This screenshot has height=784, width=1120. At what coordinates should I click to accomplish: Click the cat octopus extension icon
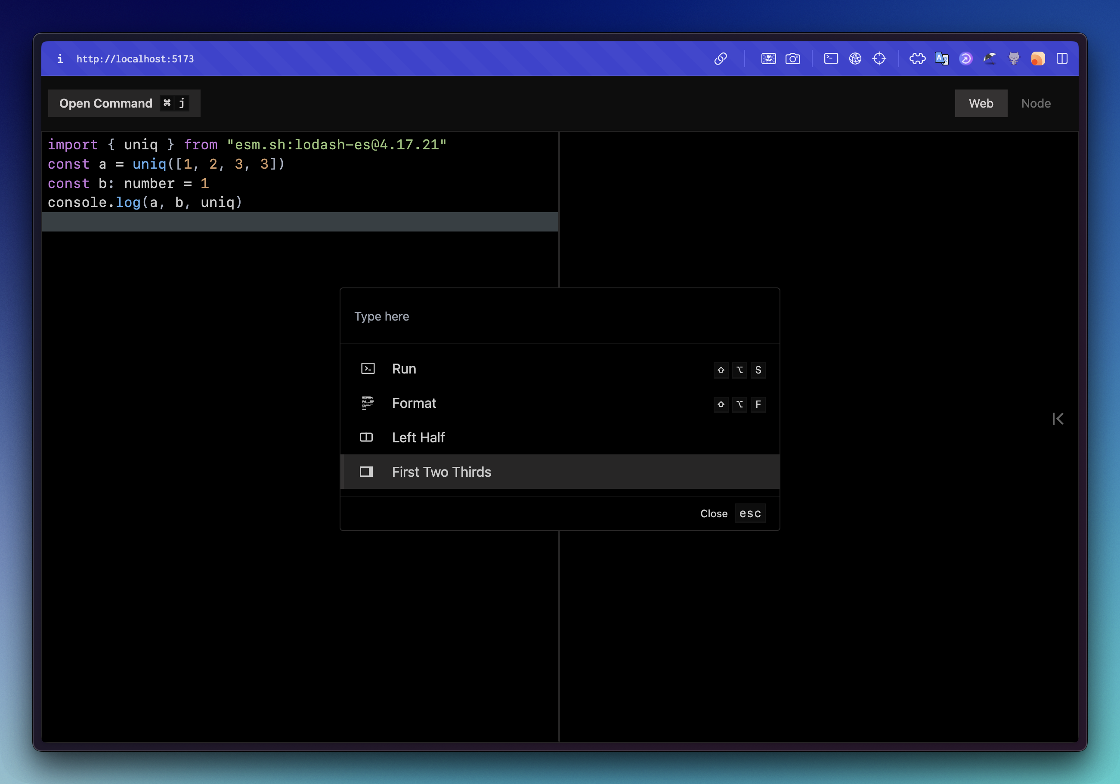(1014, 59)
